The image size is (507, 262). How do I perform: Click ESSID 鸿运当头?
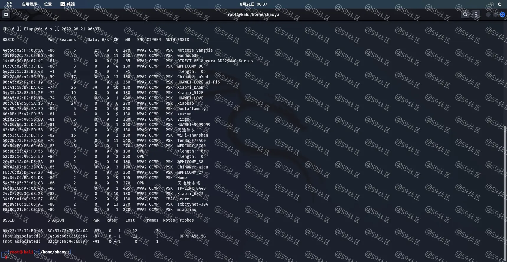pyautogui.click(x=186, y=130)
